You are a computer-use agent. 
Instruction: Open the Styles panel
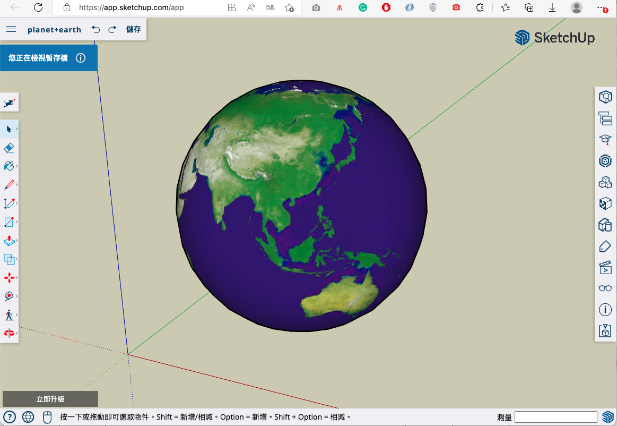(x=605, y=225)
